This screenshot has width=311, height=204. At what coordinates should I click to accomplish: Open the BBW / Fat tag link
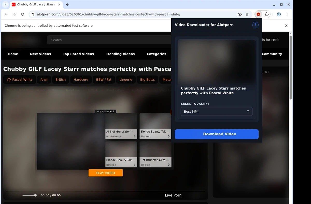tap(104, 80)
